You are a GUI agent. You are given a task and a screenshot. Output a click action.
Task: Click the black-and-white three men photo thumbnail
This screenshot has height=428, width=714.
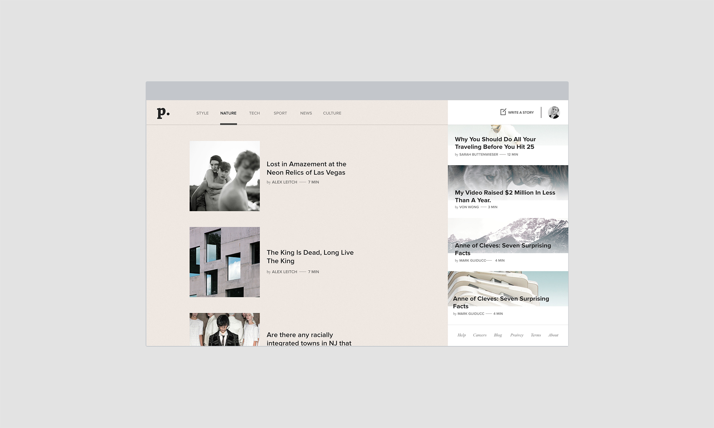pos(225,176)
